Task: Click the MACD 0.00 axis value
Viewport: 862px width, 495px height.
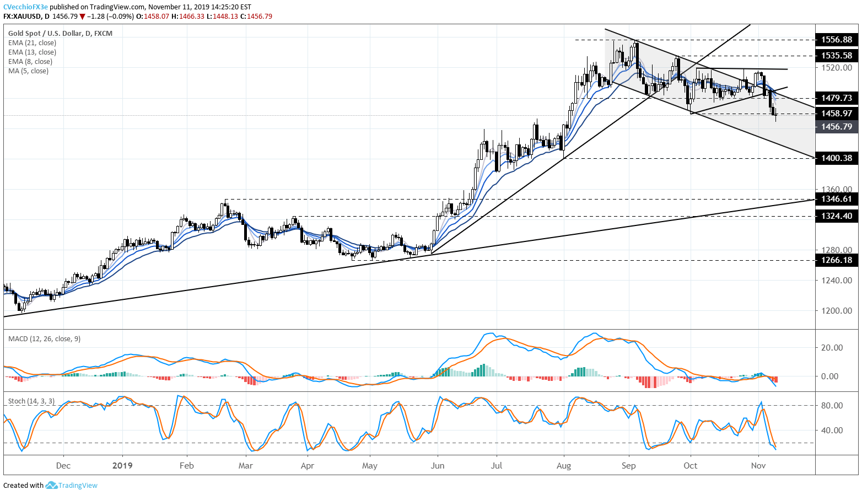Action: click(830, 376)
